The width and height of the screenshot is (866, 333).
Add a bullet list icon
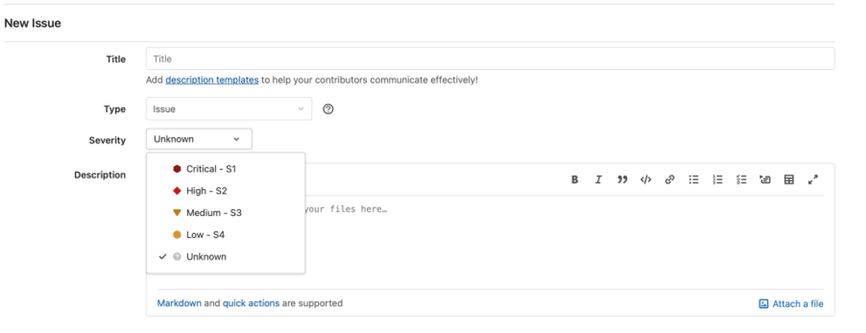694,180
